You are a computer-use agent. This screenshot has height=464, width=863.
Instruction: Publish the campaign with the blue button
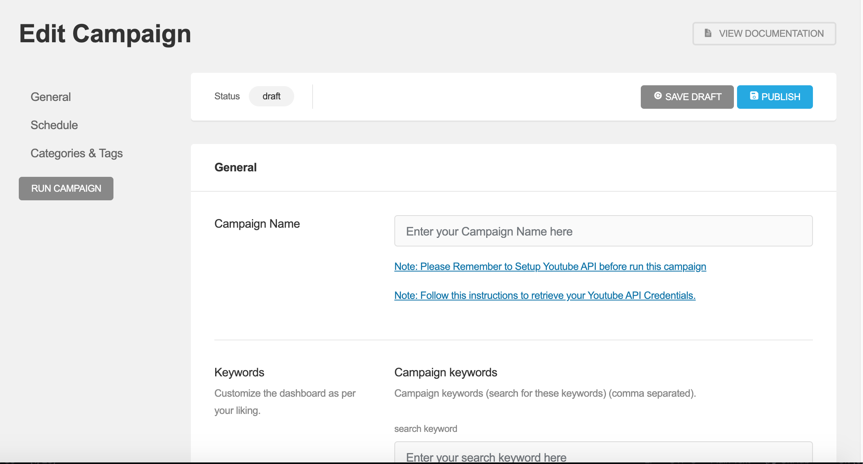(x=775, y=97)
